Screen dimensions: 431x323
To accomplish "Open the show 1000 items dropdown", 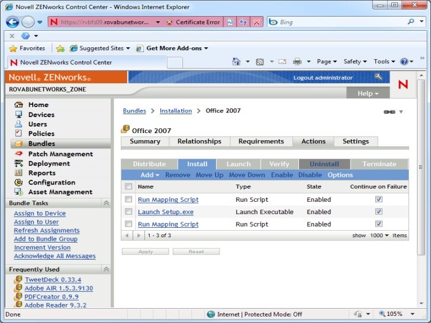I will [x=379, y=235].
